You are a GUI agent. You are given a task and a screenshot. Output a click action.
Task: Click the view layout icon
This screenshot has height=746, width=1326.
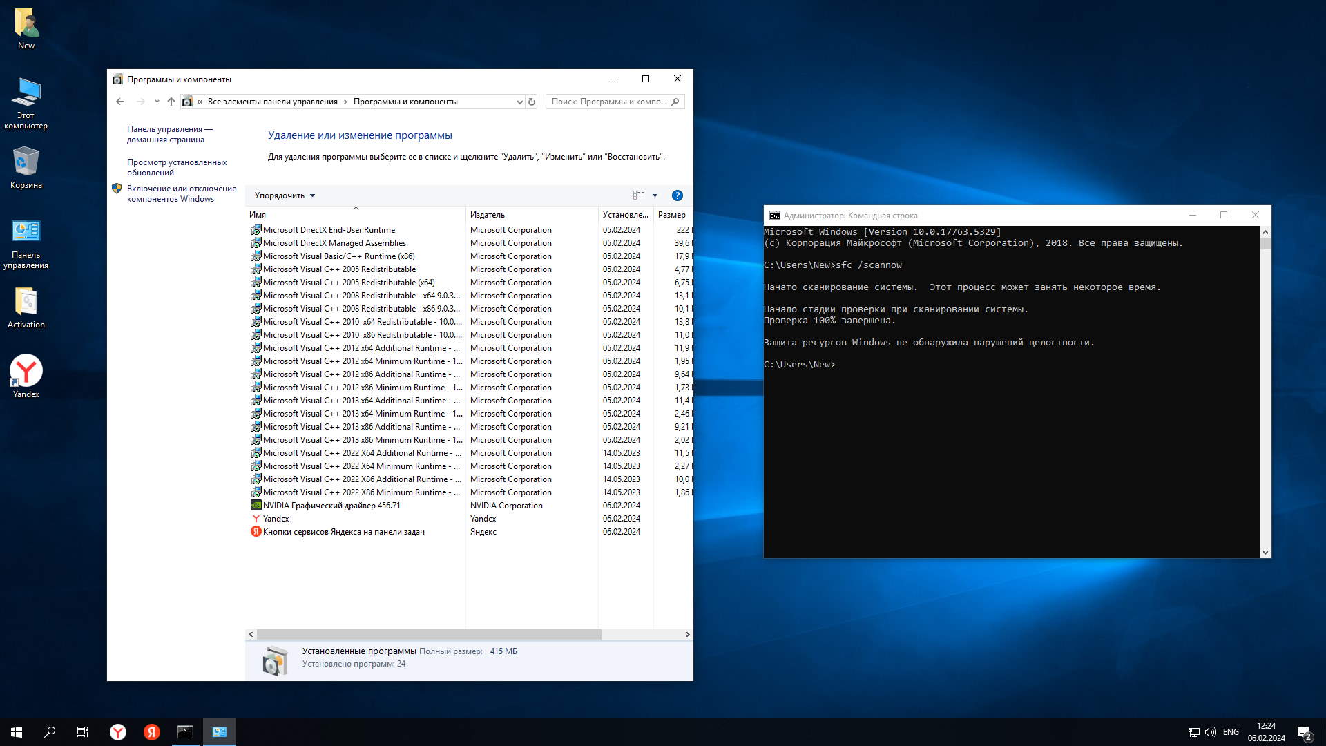[639, 195]
